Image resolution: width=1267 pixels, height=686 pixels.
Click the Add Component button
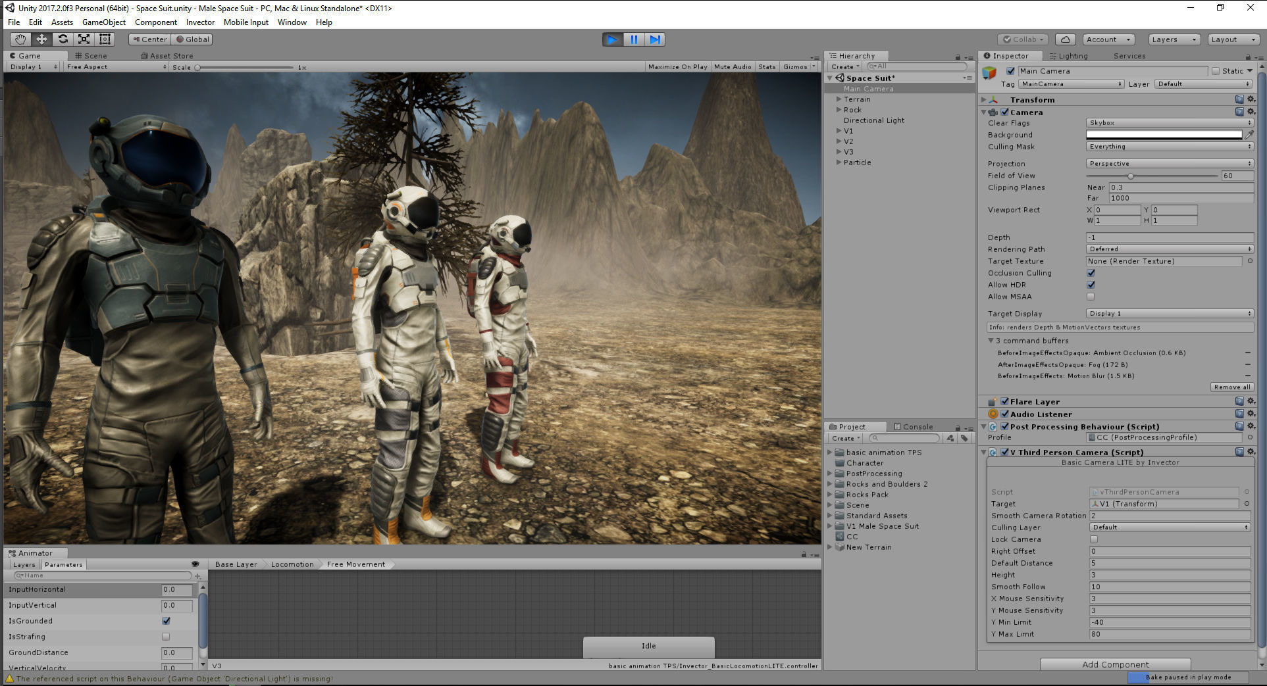pos(1116,664)
